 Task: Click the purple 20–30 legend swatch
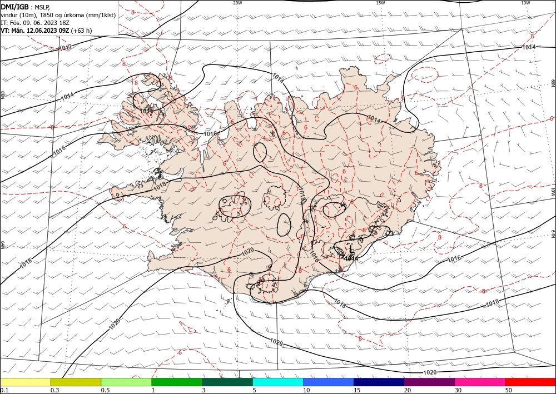point(429,382)
